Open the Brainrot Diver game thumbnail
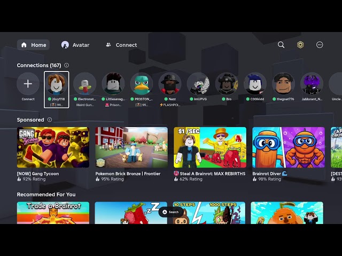This screenshot has width=342, height=256. point(289,147)
